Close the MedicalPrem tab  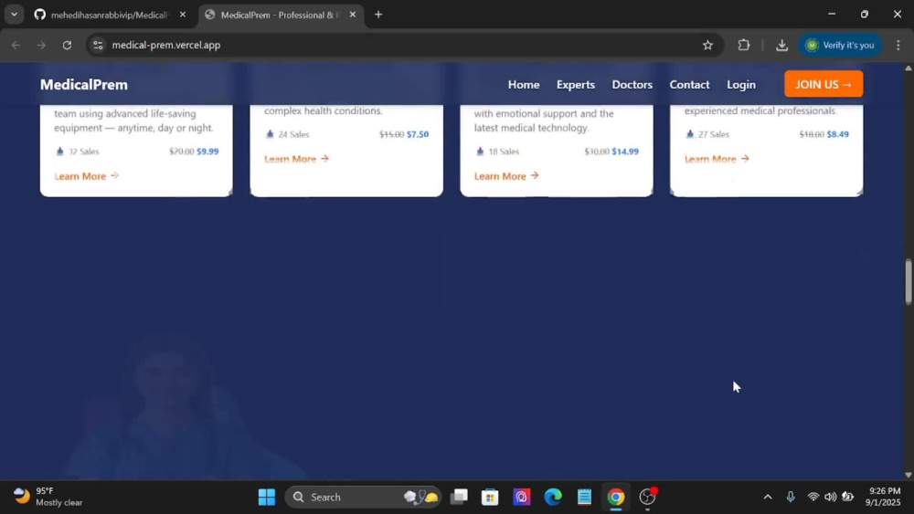click(x=353, y=15)
